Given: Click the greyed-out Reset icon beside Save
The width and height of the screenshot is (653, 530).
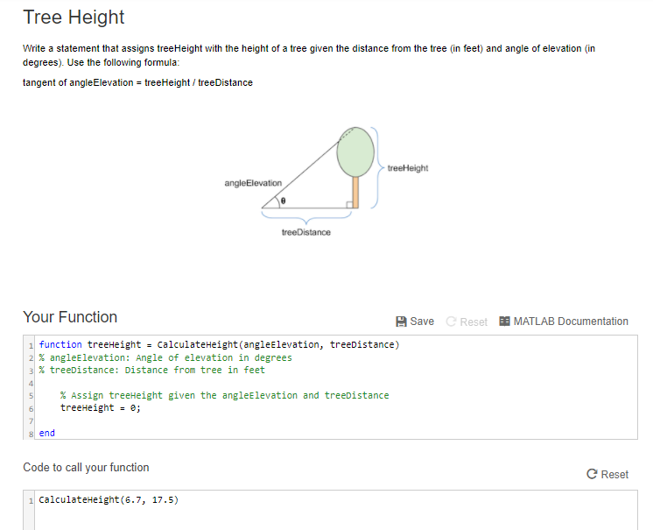Looking at the screenshot, I should (x=452, y=322).
